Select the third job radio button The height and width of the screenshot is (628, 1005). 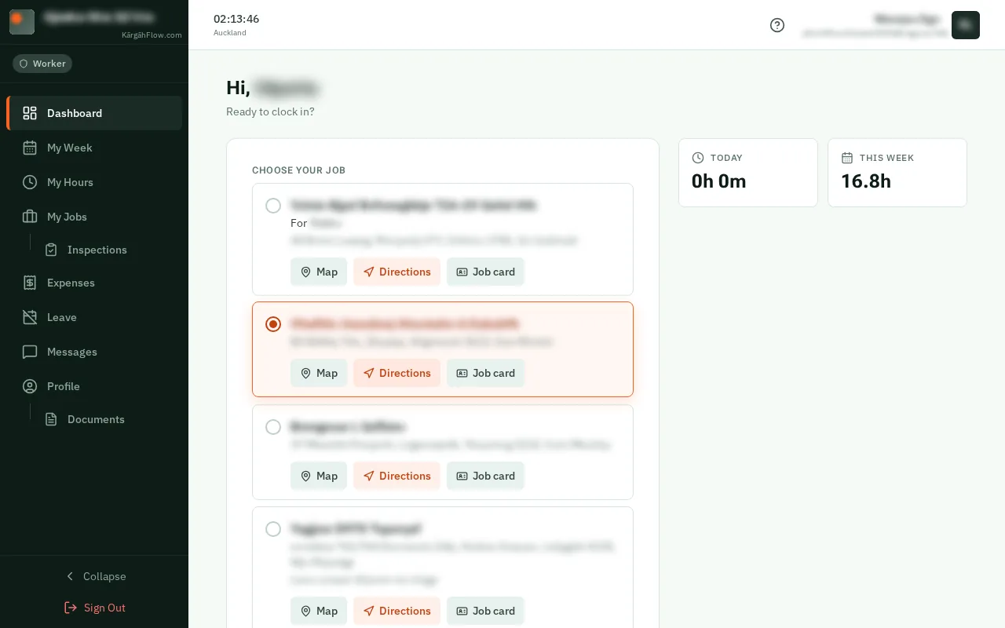(273, 427)
